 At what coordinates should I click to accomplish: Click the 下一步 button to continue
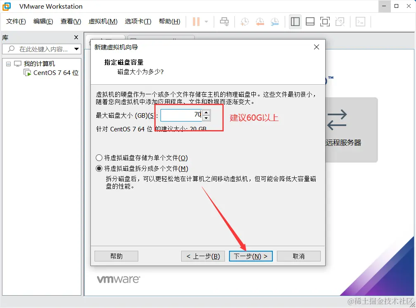coord(251,256)
